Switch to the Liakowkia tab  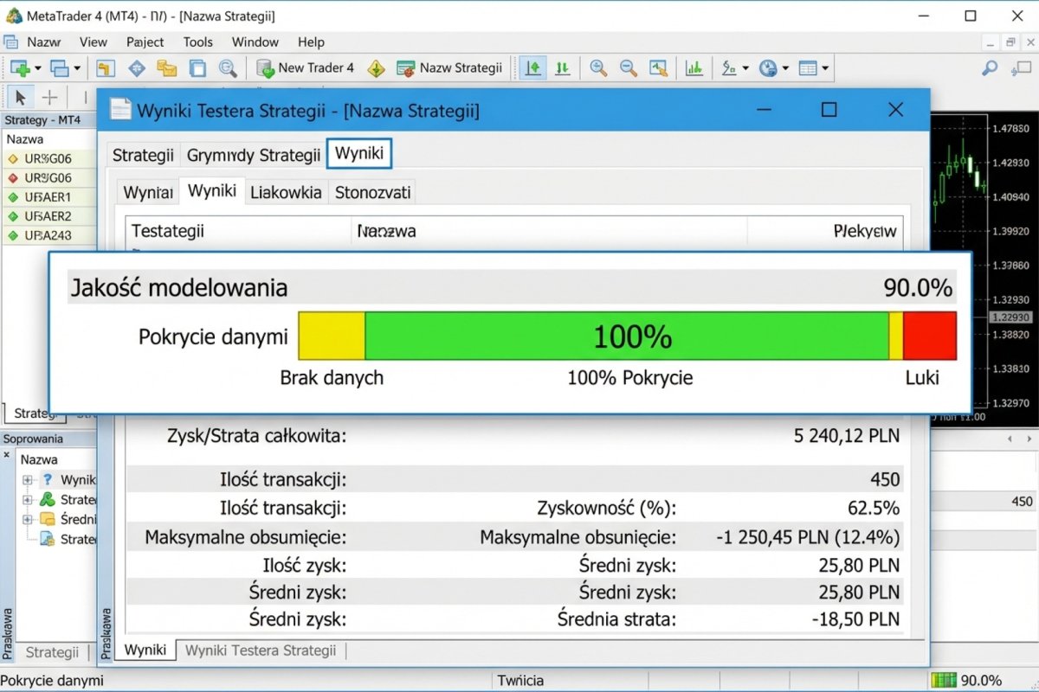(x=286, y=191)
